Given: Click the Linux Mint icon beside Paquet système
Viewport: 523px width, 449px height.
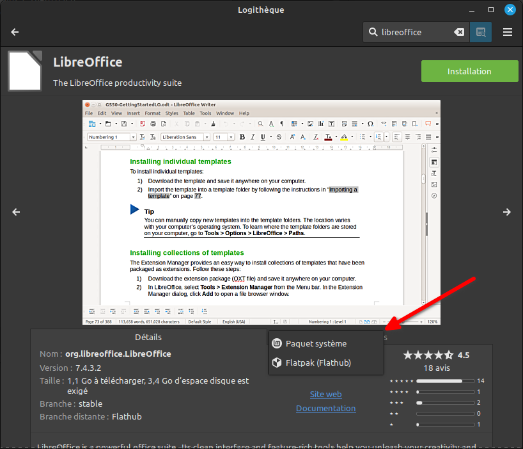Looking at the screenshot, I should pyautogui.click(x=277, y=343).
